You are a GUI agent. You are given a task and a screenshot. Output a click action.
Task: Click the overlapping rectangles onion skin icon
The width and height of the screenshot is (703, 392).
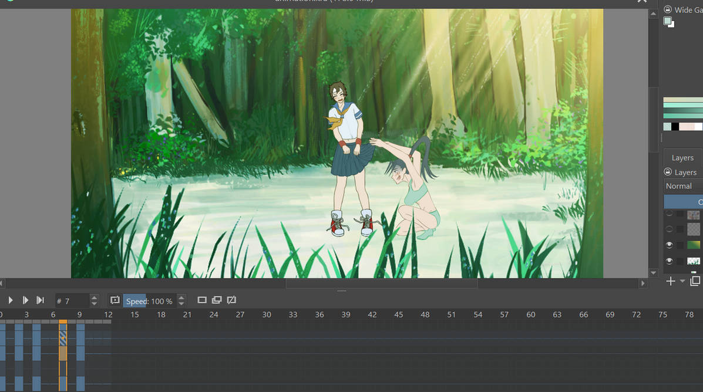tap(217, 300)
